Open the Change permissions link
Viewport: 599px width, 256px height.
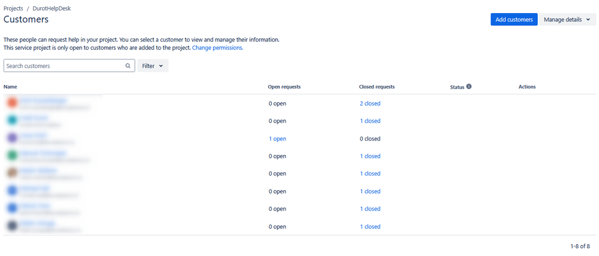click(x=218, y=48)
